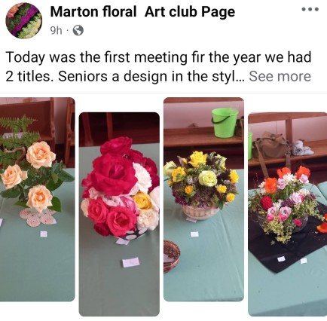Open the peach roses with fern photo
327x321 pixels.
(37, 199)
